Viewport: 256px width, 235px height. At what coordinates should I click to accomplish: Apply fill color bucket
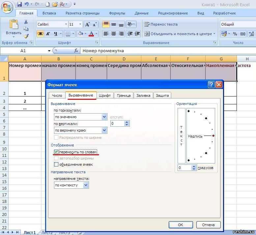pos(81,34)
